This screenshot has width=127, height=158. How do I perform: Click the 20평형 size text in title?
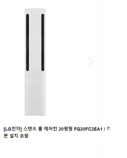pos(65,129)
